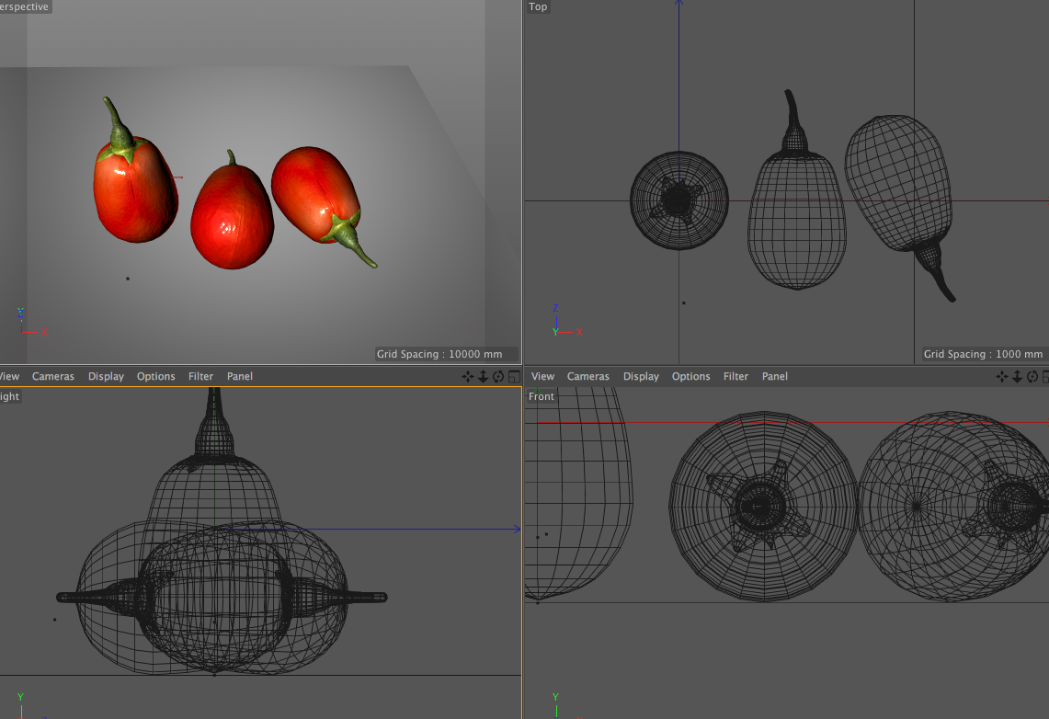
Task: Click the rotate camera icon in Front viewport
Action: point(1032,376)
